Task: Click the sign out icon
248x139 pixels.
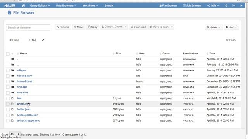Action: (241, 5)
